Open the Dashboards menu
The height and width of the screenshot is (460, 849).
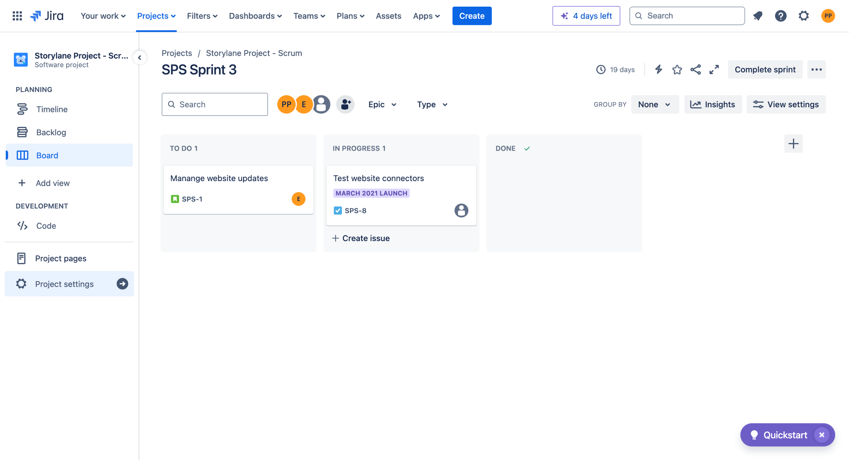pyautogui.click(x=255, y=16)
